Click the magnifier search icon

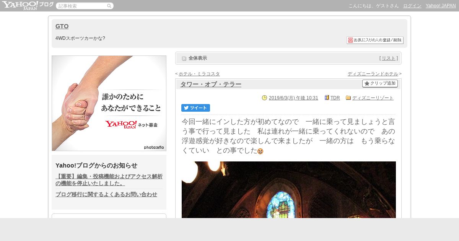109,6
